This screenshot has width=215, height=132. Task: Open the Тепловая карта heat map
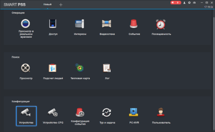pos(80,68)
